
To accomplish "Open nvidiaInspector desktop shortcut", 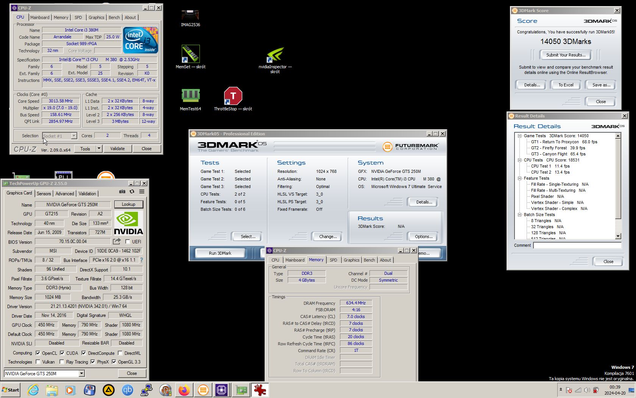I will pos(275,60).
